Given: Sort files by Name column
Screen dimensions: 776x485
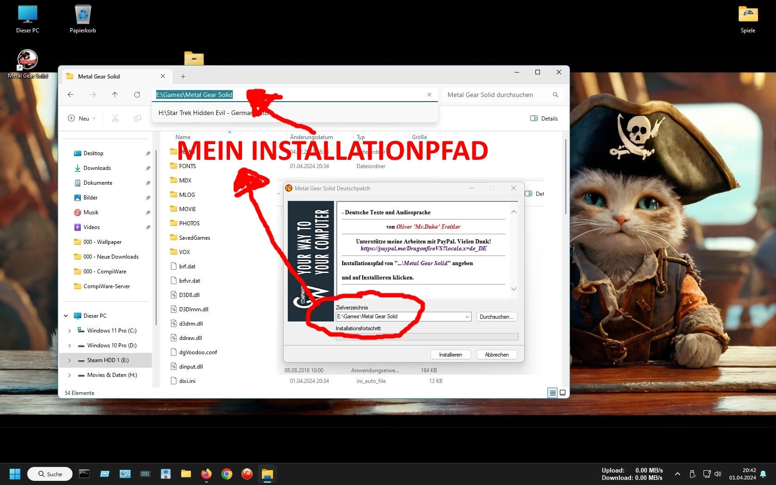Looking at the screenshot, I should point(183,137).
